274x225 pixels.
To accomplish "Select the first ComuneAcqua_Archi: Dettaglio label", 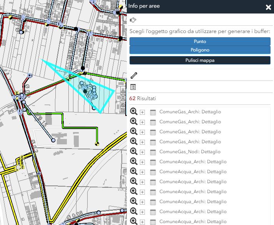I will 193,162.
